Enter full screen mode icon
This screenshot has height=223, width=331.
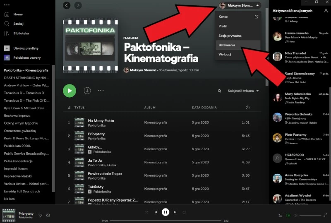(x=325, y=215)
